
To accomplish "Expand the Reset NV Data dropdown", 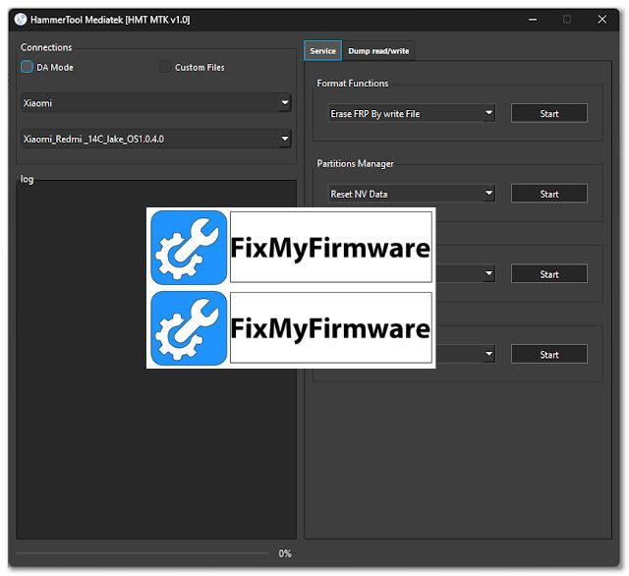I will 411,194.
